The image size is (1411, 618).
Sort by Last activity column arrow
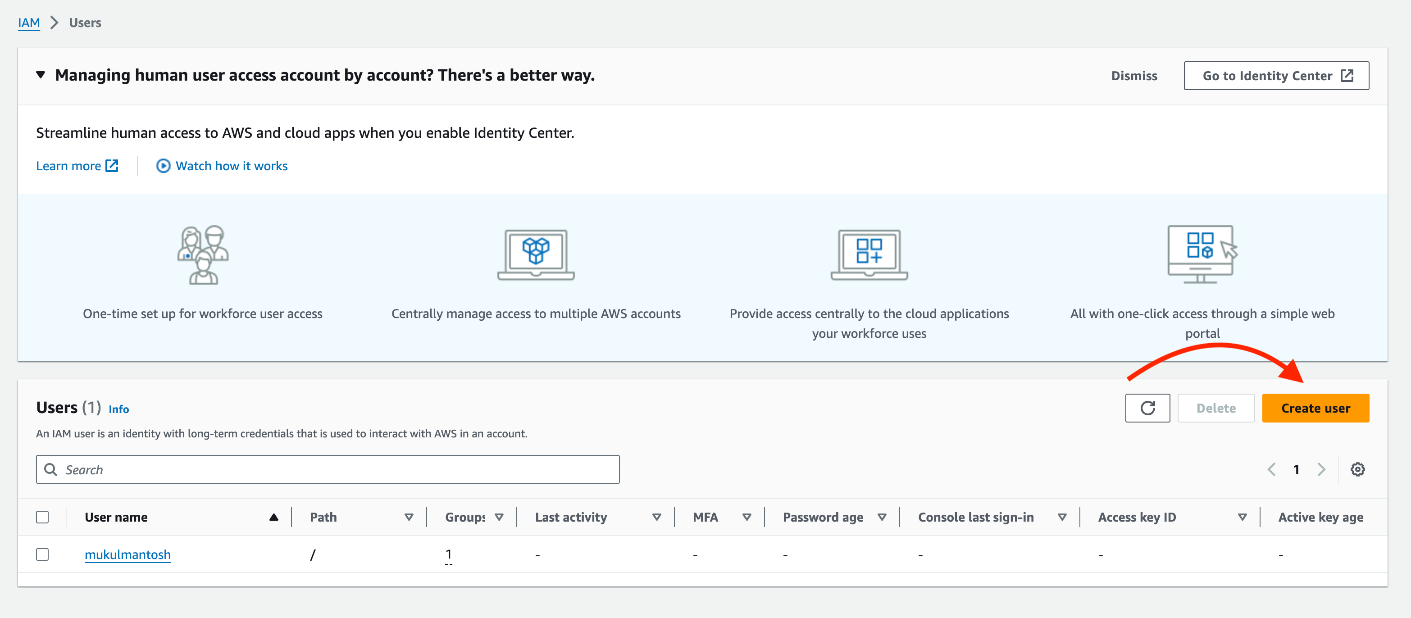656,517
